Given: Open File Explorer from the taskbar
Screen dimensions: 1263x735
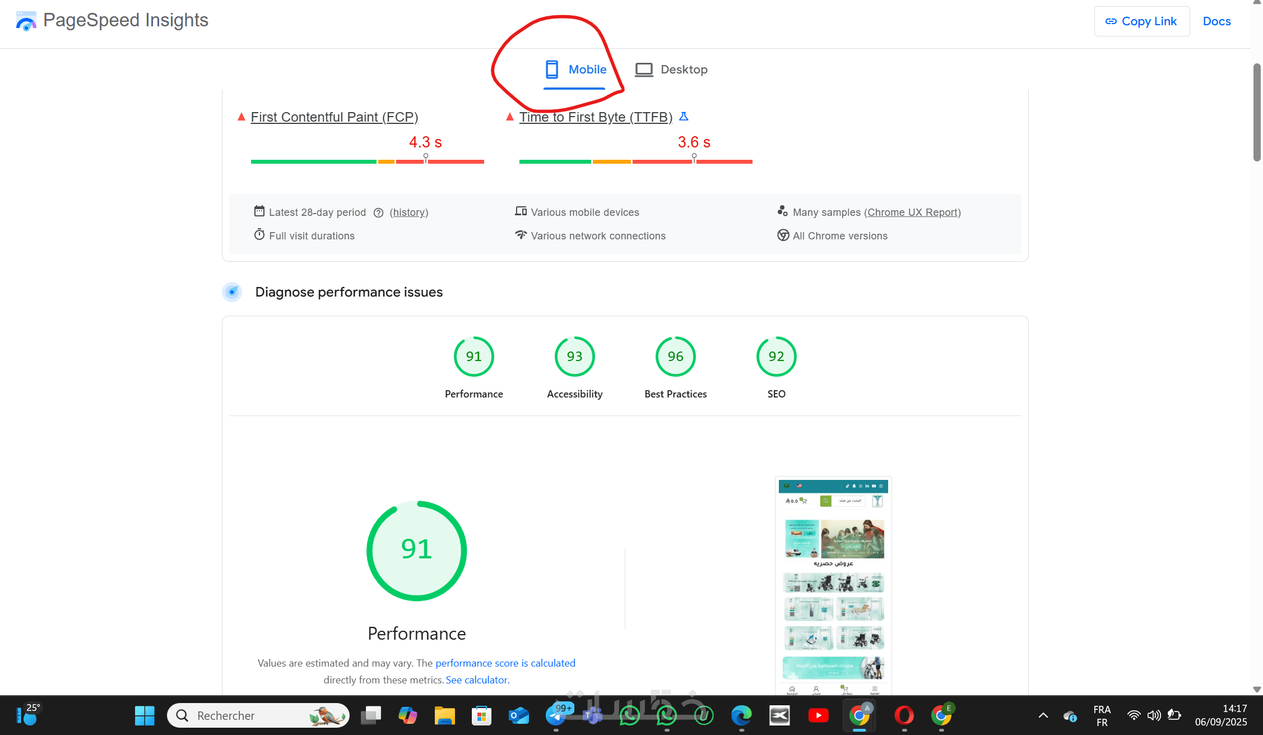Looking at the screenshot, I should coord(444,715).
